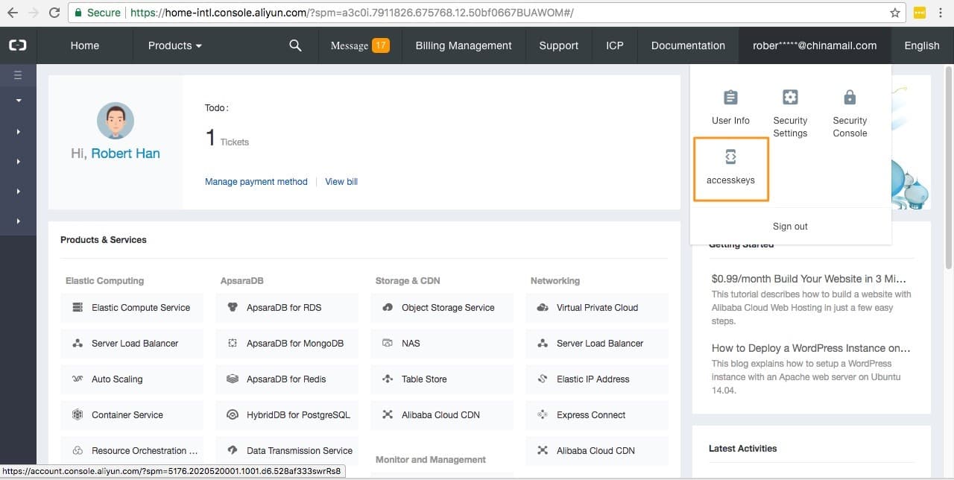Open the rober*****@chinamail.com account menu
Screen dimensions: 954x480
[815, 45]
